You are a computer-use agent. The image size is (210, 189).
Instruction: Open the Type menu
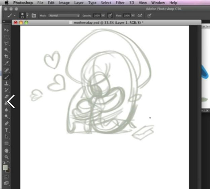[92, 3]
